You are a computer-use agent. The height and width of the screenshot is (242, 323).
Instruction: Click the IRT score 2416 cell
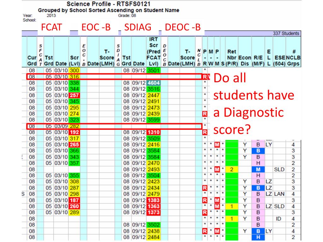[x=154, y=145]
